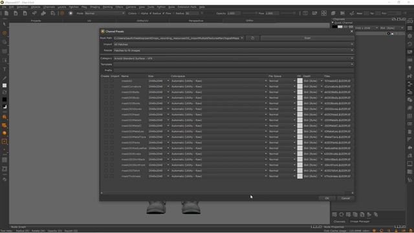Click the gear icon in right sidebar
This screenshot has width=414, height=233.
click(409, 36)
